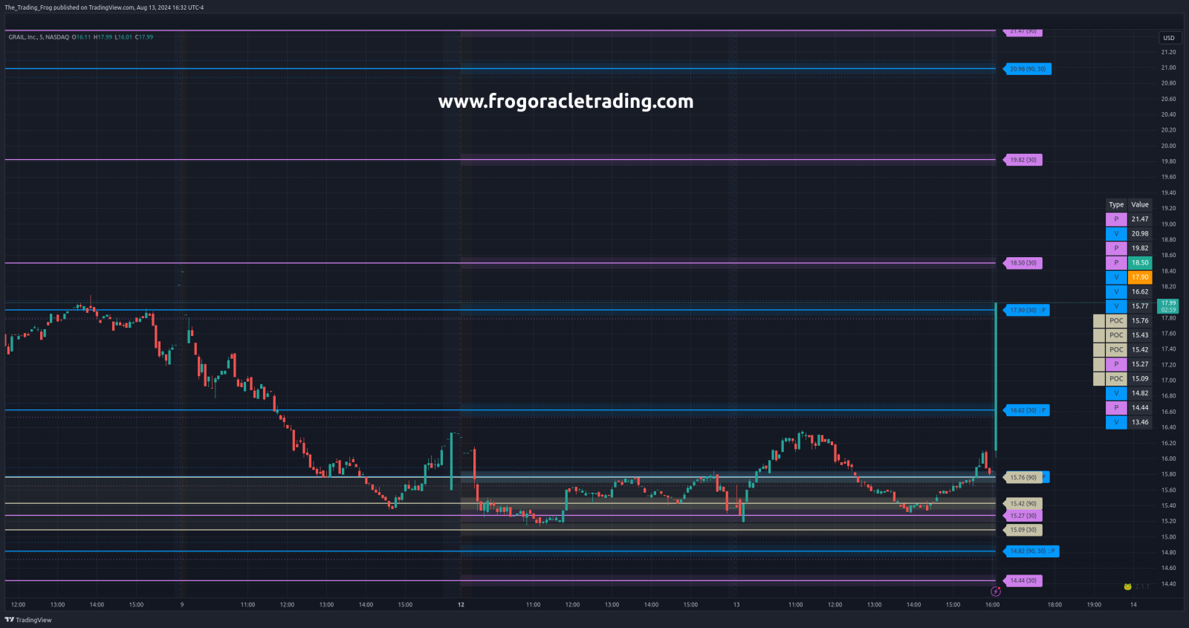Click the 17.90 (30) : P level label
Viewport: 1189px width, 628px height.
pyautogui.click(x=1026, y=311)
